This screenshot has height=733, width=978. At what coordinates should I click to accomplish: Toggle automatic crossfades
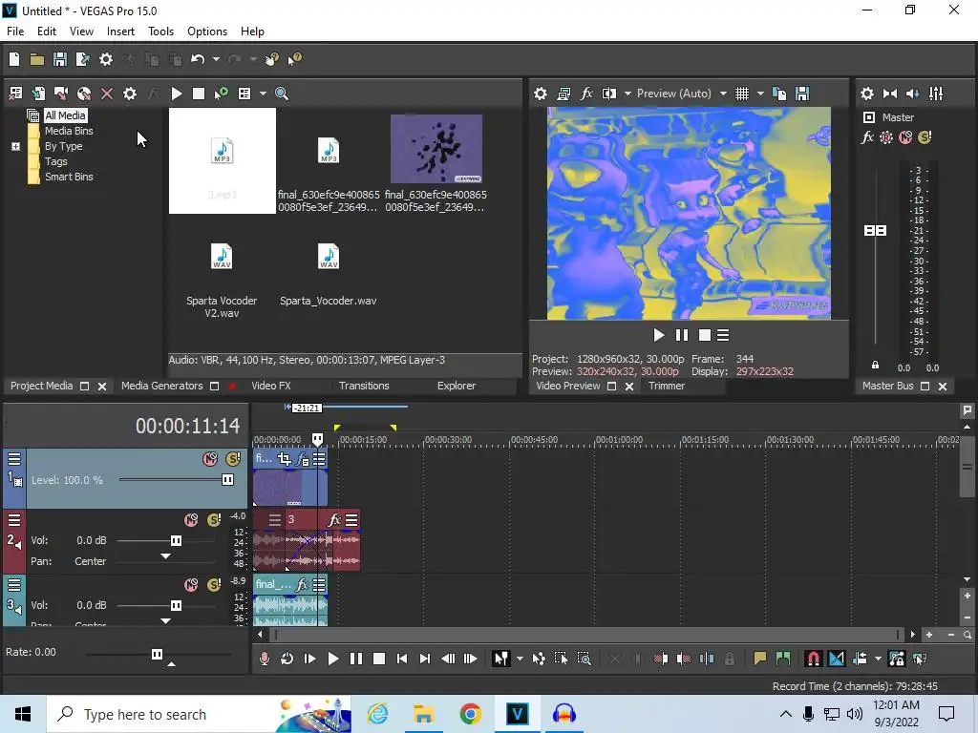click(x=837, y=659)
